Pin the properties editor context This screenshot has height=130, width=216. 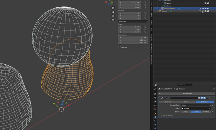(213, 89)
